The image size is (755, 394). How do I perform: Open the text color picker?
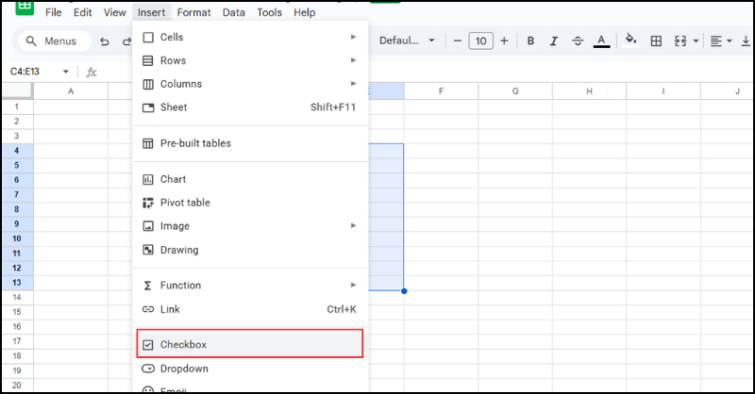click(x=601, y=41)
